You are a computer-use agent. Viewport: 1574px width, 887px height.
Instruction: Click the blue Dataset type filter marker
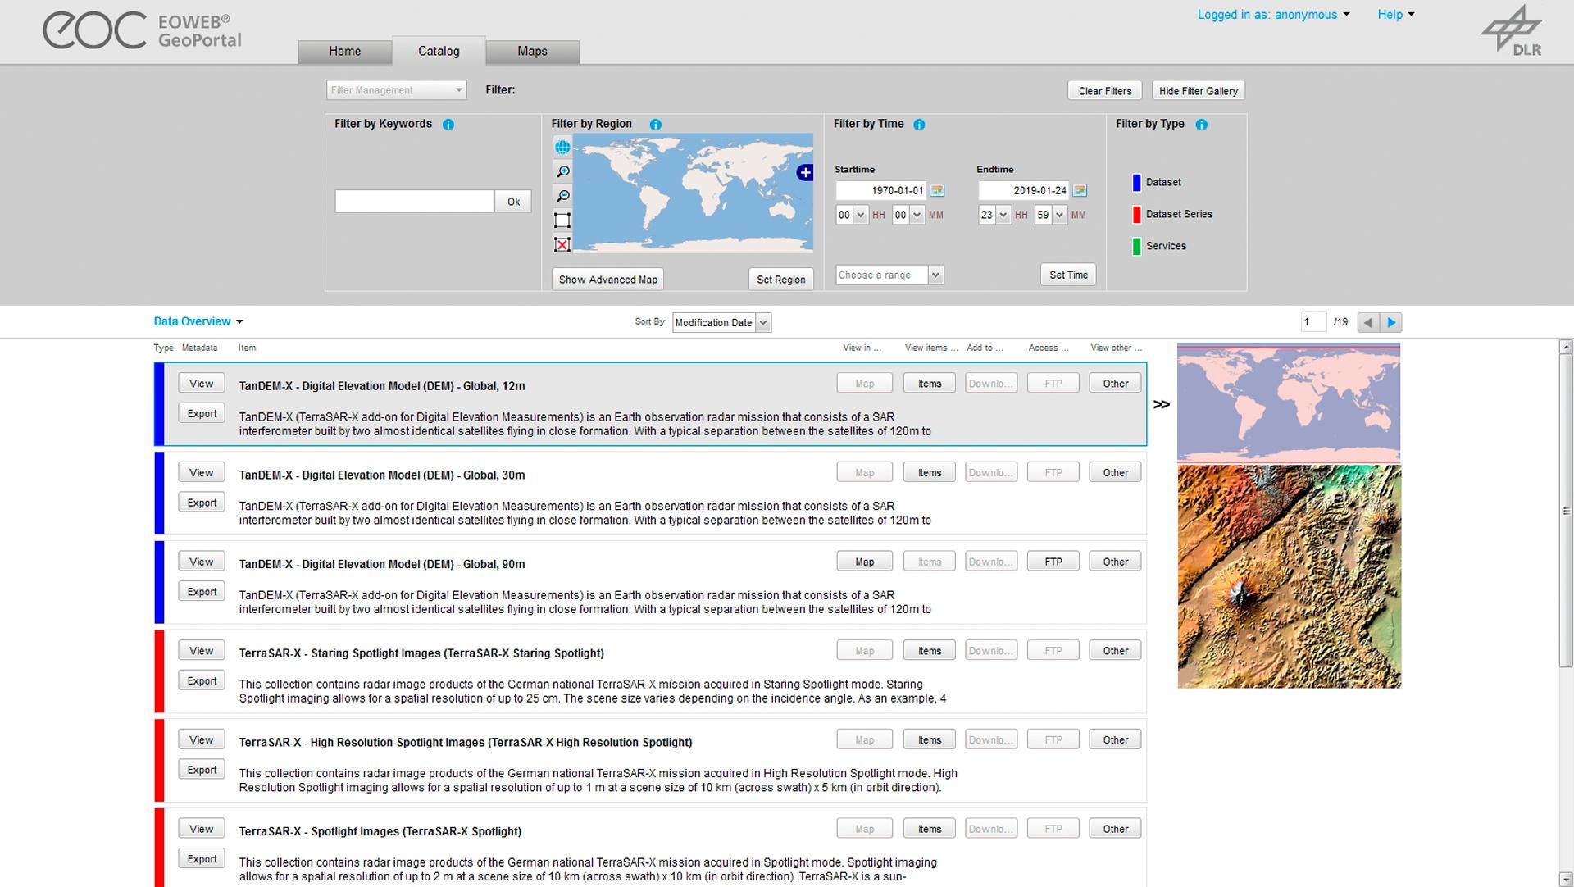pos(1136,182)
